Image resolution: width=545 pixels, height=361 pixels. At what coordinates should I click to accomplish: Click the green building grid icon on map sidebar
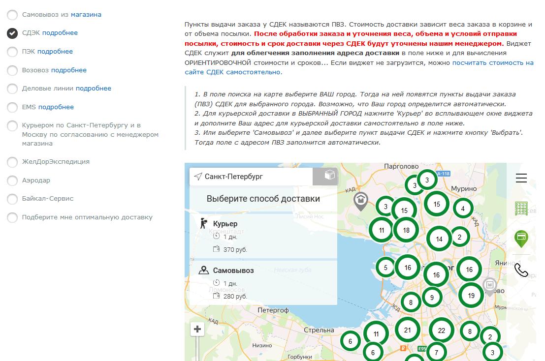click(521, 208)
